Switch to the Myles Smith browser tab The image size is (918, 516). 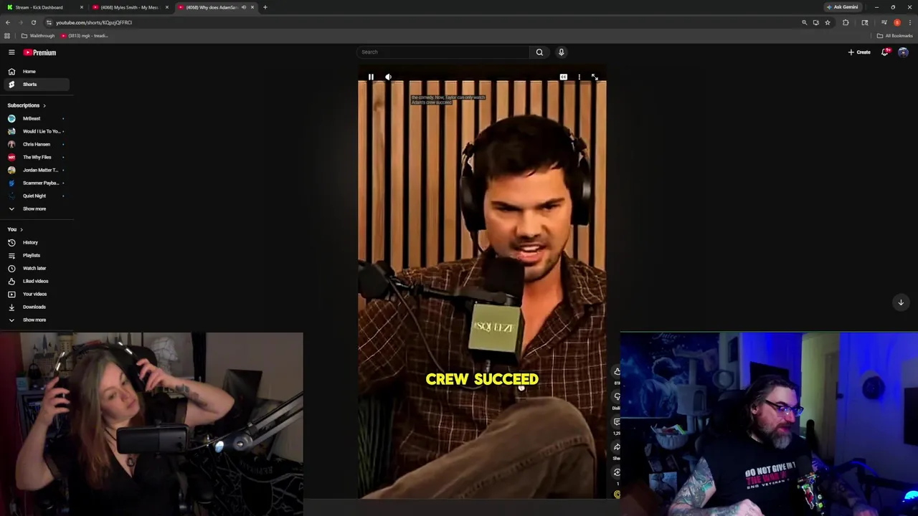(130, 7)
